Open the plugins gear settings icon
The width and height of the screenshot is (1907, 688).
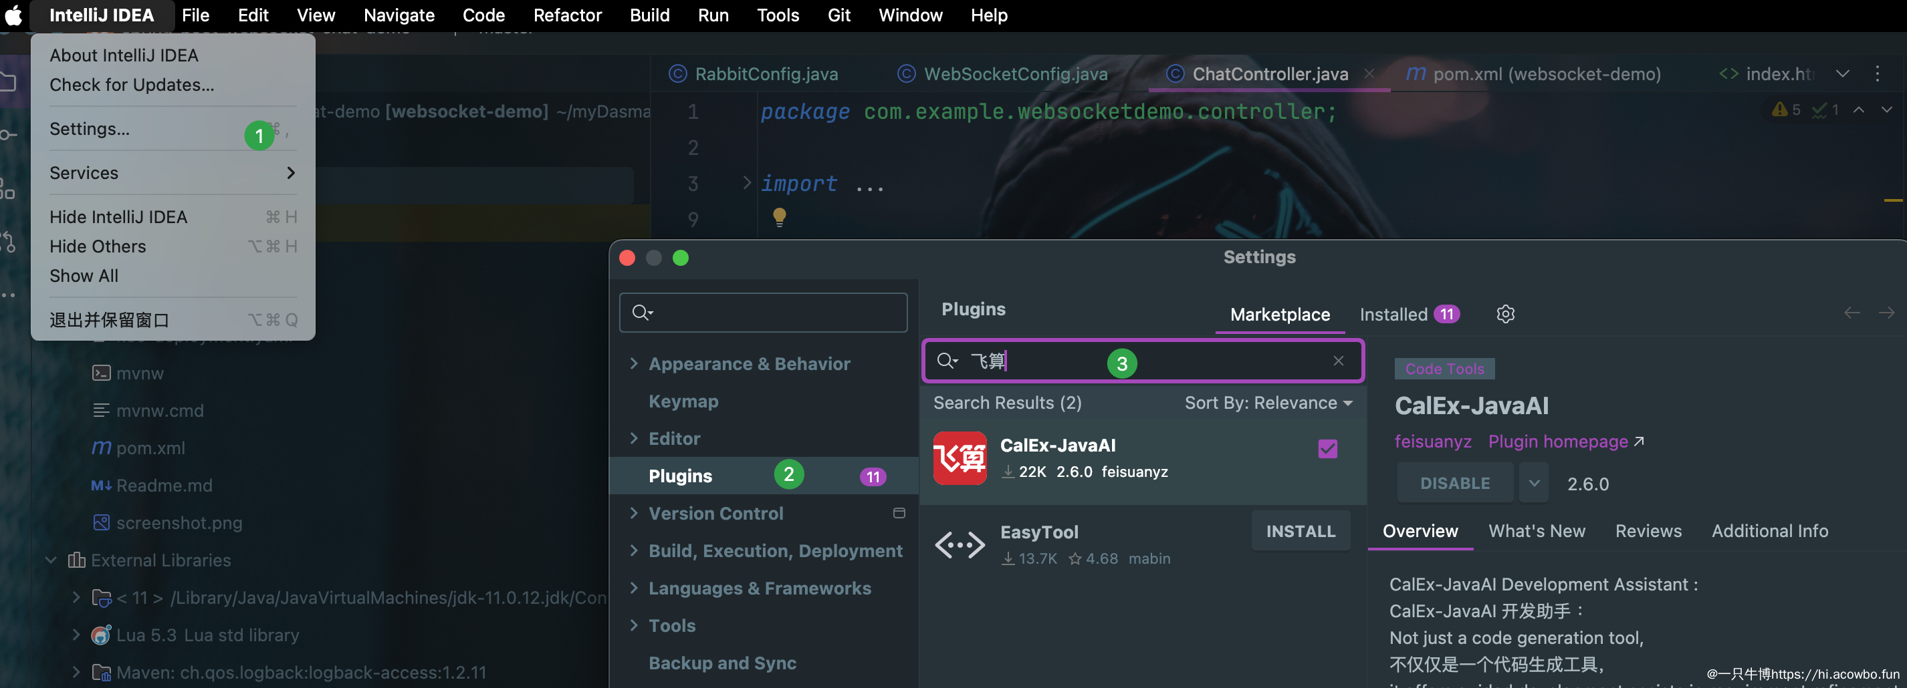pyautogui.click(x=1505, y=315)
